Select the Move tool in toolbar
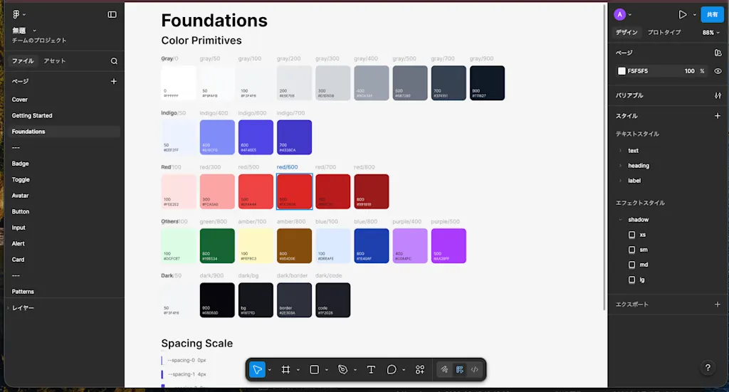729x392 pixels. click(x=257, y=370)
